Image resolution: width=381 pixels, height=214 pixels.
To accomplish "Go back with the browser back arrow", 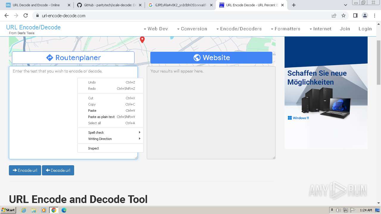I will 7,15.
